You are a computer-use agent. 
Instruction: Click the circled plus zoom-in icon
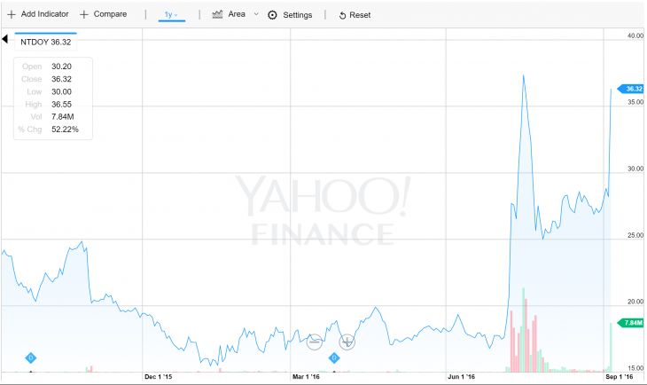click(x=347, y=340)
